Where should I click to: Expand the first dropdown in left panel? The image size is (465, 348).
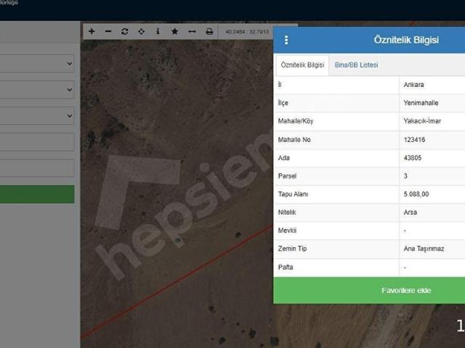tap(37, 64)
